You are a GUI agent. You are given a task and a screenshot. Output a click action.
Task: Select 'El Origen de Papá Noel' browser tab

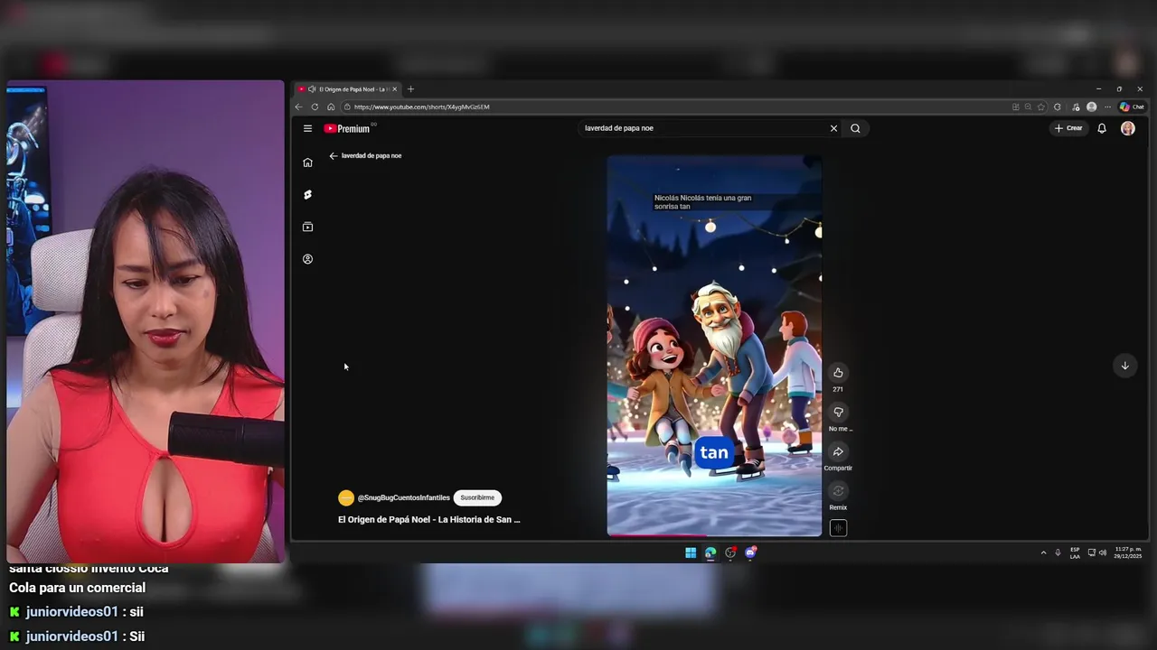point(348,89)
